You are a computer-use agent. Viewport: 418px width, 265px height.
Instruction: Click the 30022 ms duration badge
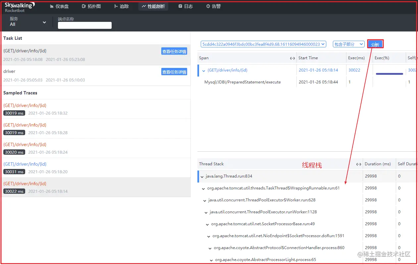click(x=14, y=191)
